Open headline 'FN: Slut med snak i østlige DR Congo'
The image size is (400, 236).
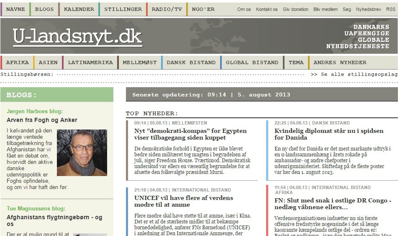point(333,204)
